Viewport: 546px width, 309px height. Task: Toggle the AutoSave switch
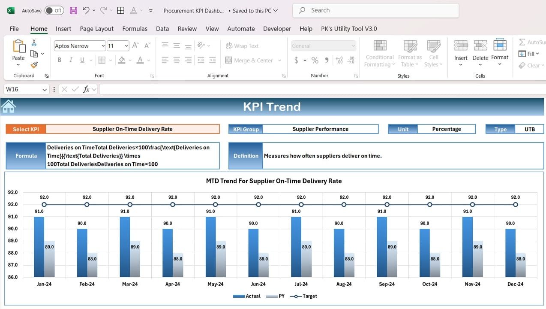tap(54, 10)
